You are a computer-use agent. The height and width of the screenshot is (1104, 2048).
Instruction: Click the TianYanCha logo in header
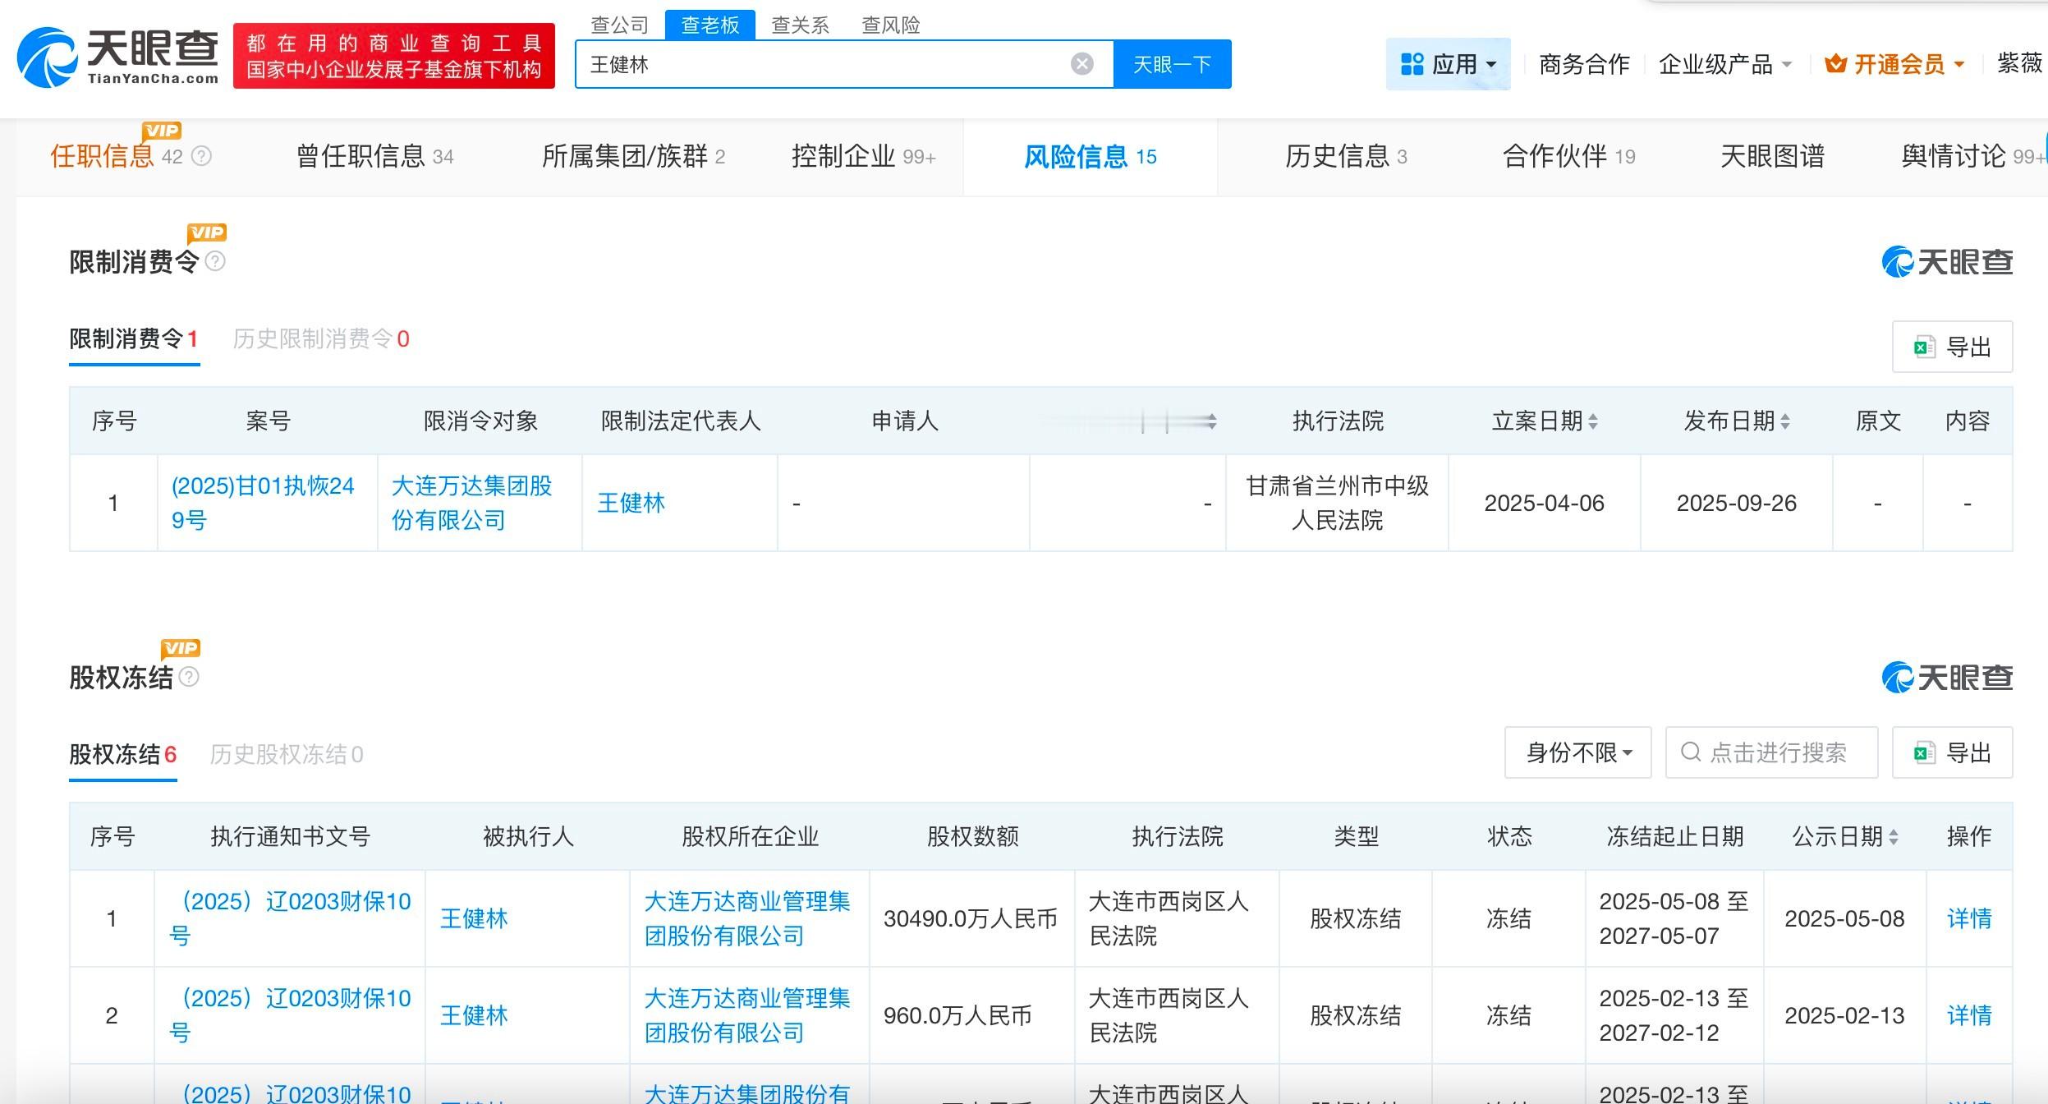[118, 57]
